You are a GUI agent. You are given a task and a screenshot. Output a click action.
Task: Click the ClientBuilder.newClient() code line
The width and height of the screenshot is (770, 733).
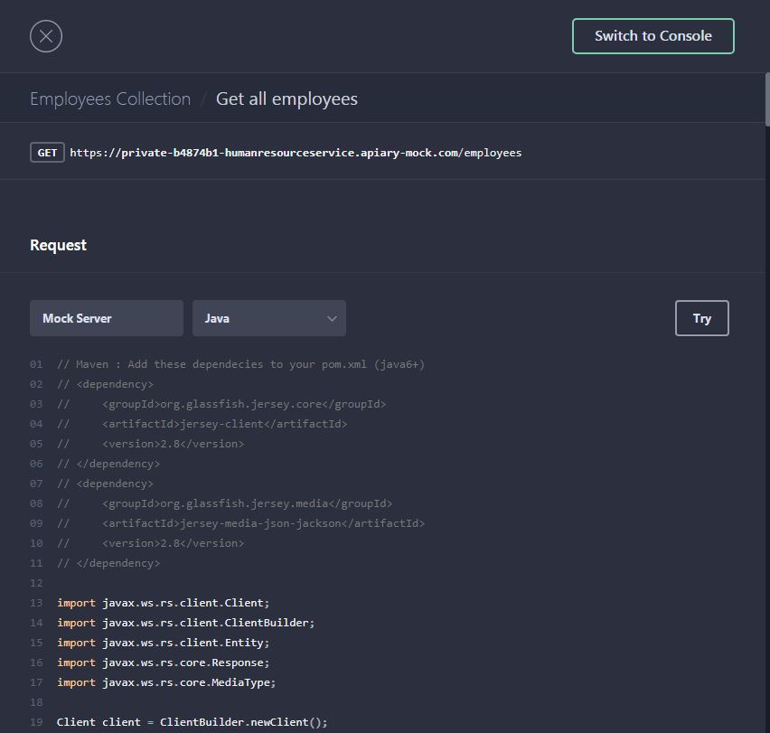tap(192, 722)
